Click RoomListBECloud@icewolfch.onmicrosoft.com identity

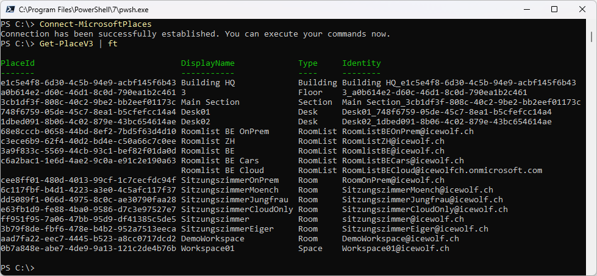point(442,171)
